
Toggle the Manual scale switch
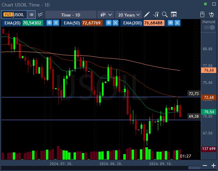[209, 27]
